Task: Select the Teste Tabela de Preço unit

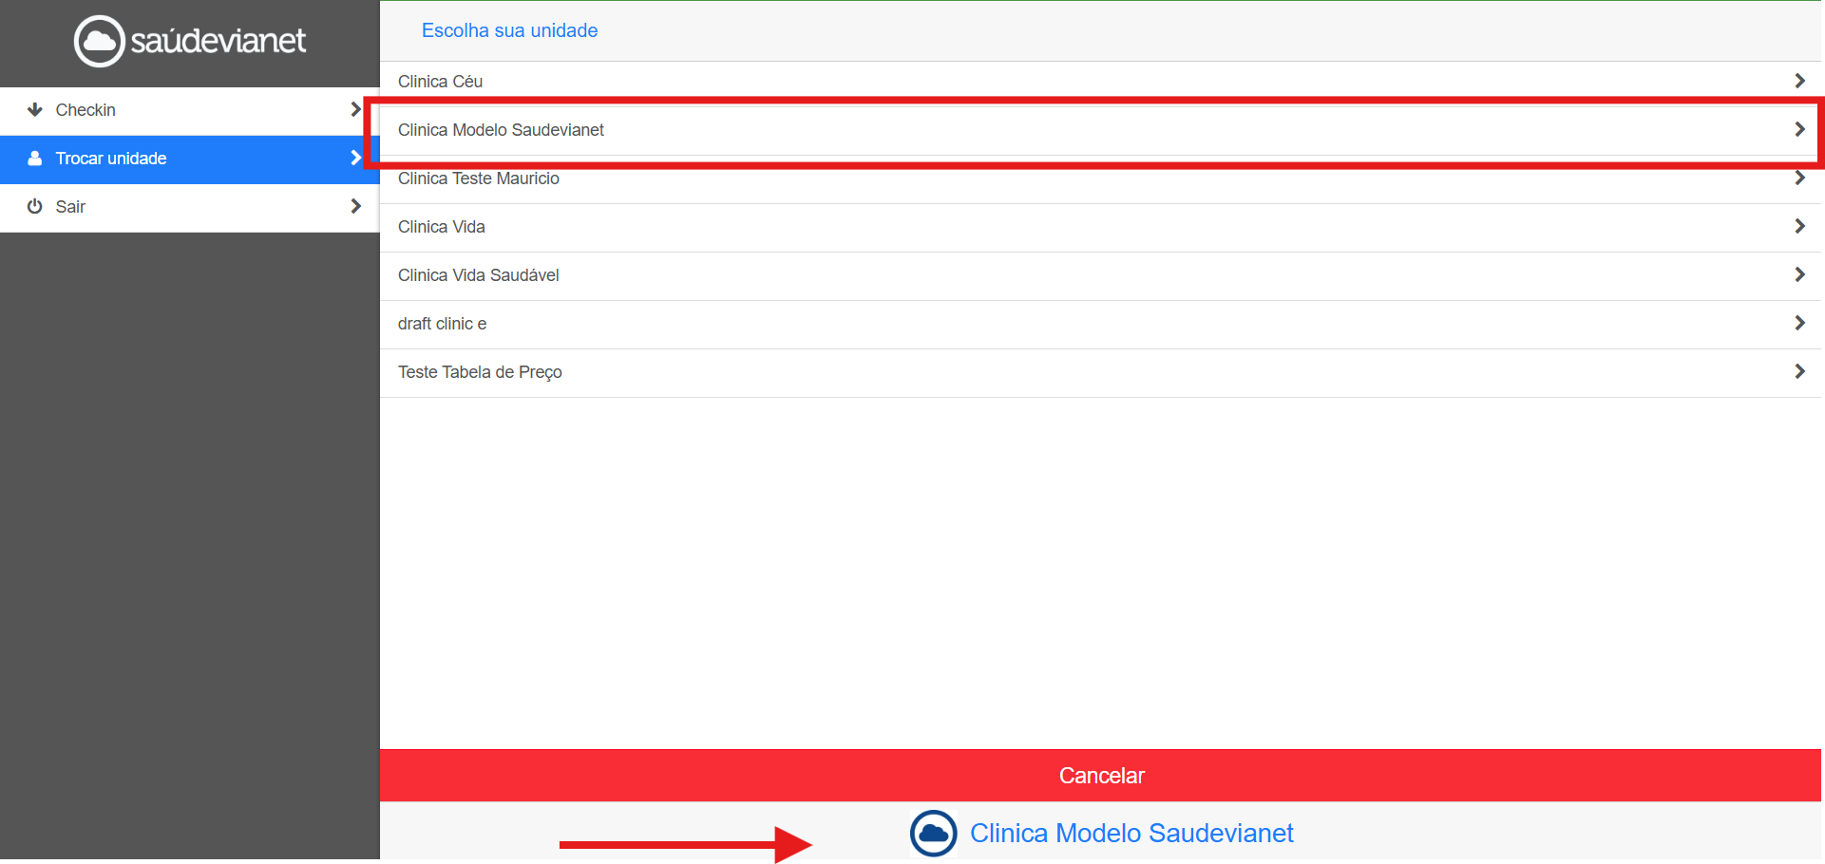Action: pyautogui.click(x=1100, y=372)
